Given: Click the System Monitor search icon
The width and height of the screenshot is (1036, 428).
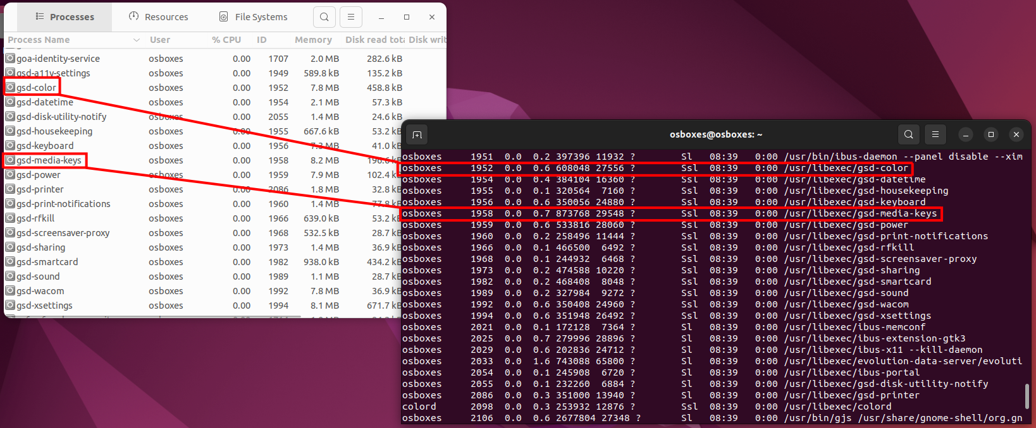Looking at the screenshot, I should point(324,17).
